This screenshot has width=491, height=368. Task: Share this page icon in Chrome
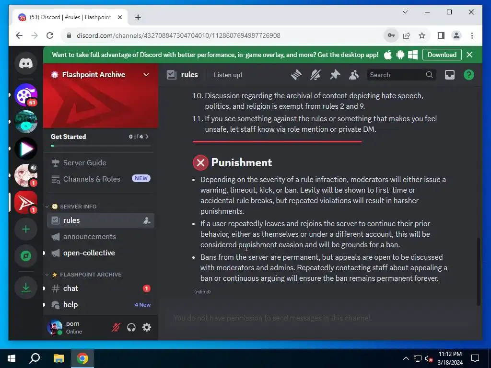coord(407,35)
